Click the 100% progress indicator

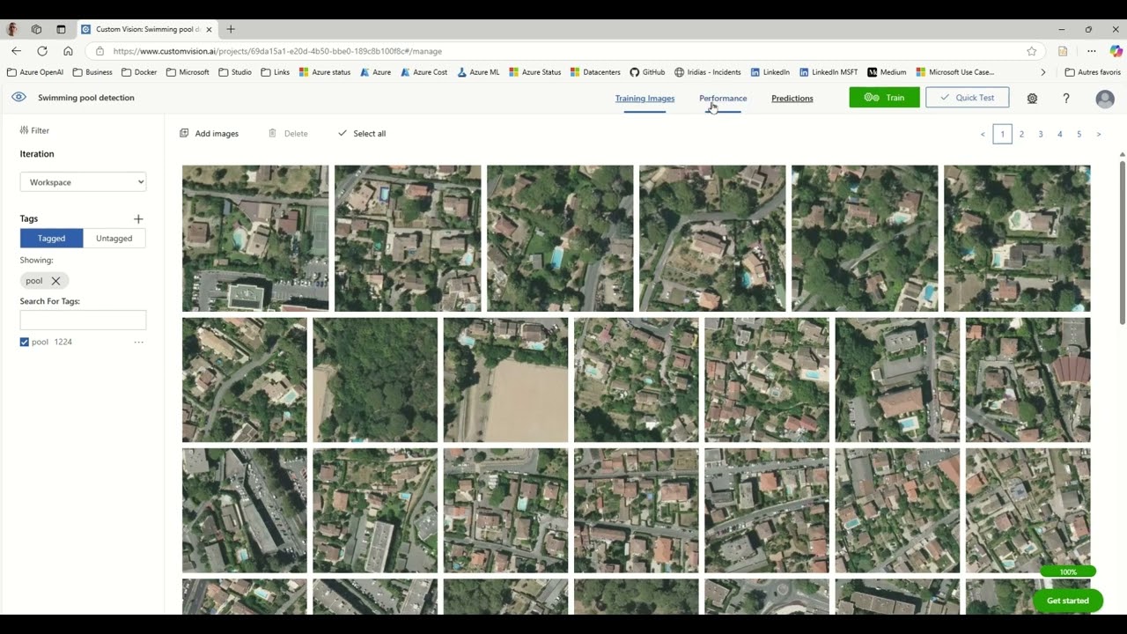point(1068,572)
